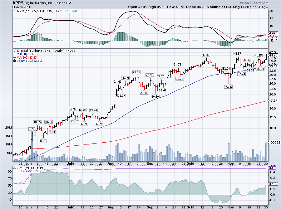Click the 38.33 price annotation
281x210 pixels.
247,60
